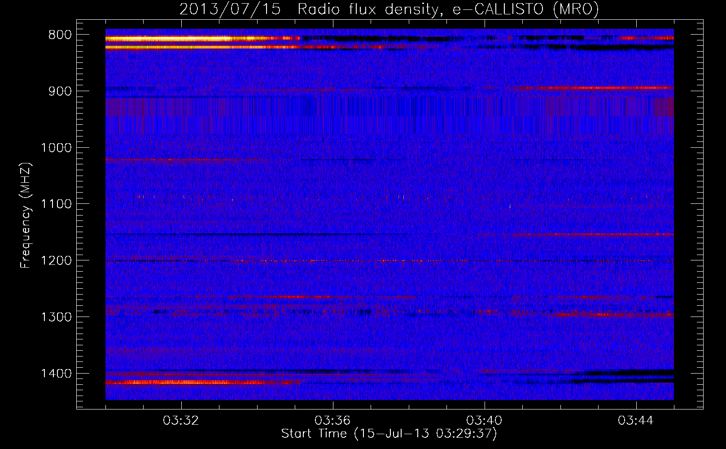Viewport: 726px width, 449px height.
Task: Select the 1400 frequency axis label
Action: coord(56,374)
